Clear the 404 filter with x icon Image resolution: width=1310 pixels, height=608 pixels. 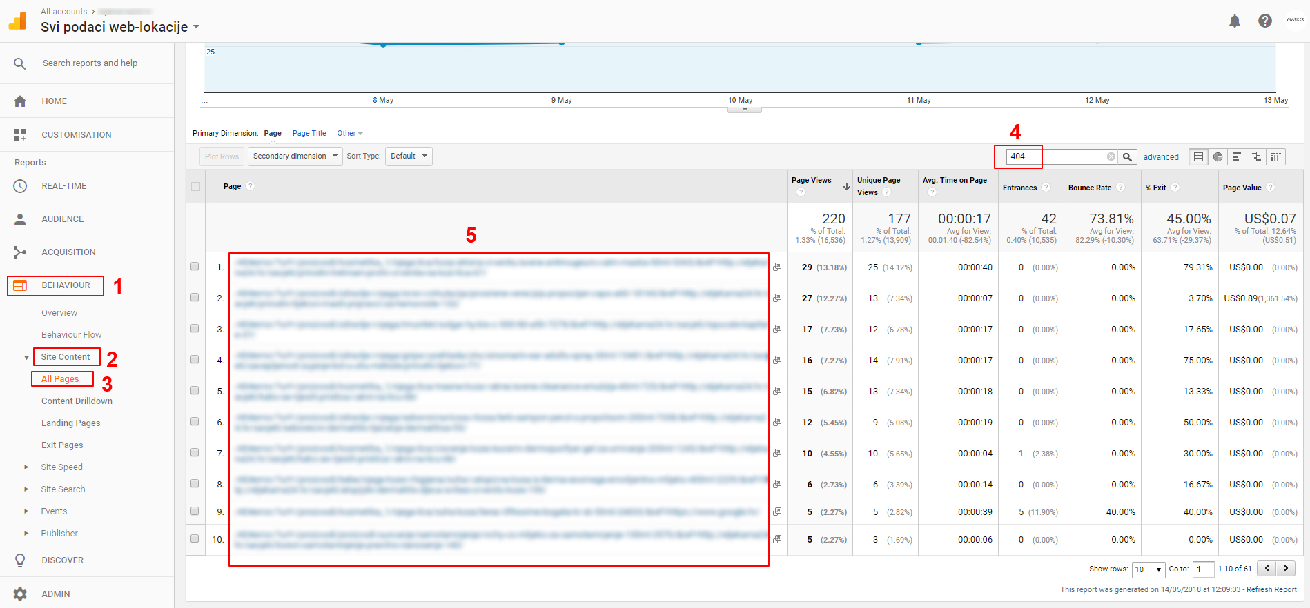(1111, 156)
